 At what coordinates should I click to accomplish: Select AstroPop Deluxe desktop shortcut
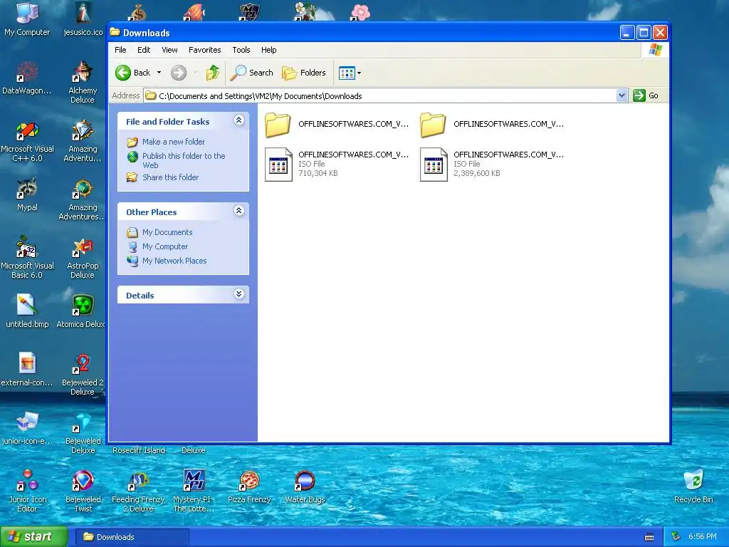pos(83,258)
